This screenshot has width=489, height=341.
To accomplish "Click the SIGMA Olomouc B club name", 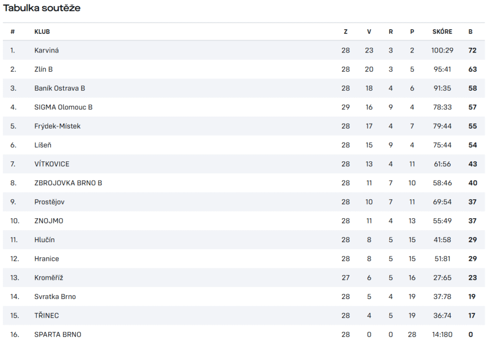I will tap(64, 107).
